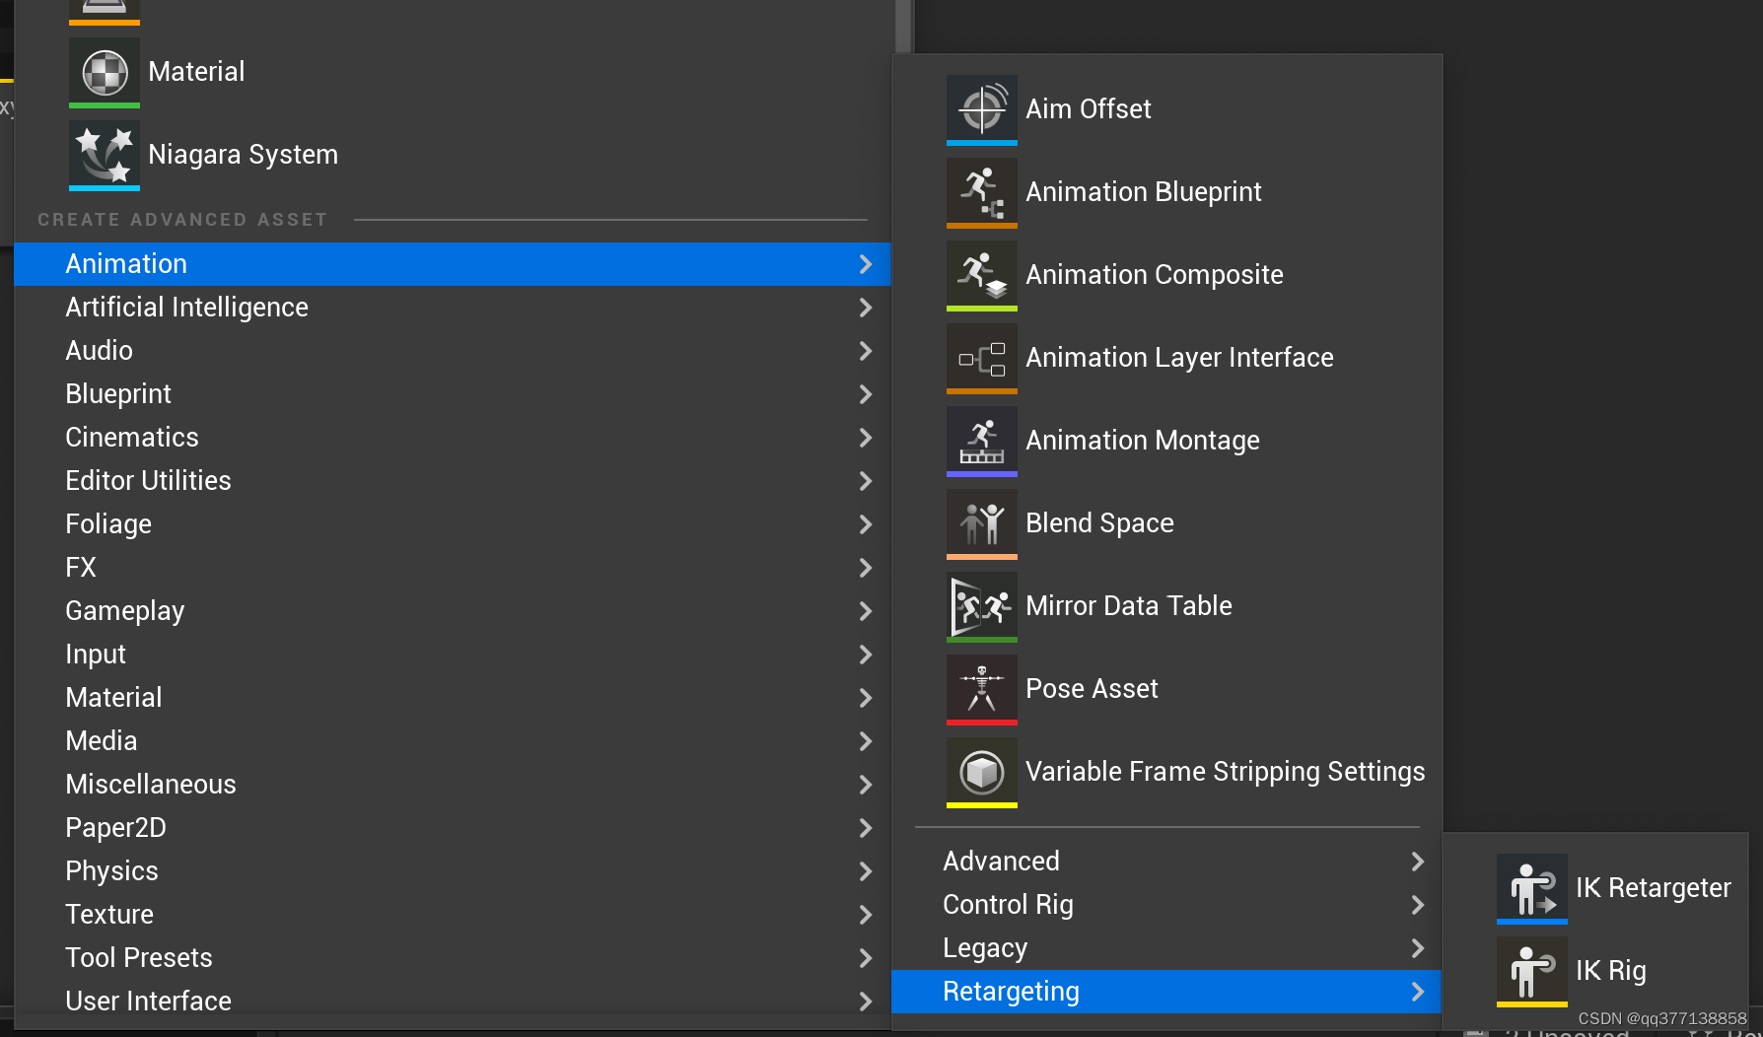Expand arrow next to Blueprint

[x=866, y=394]
